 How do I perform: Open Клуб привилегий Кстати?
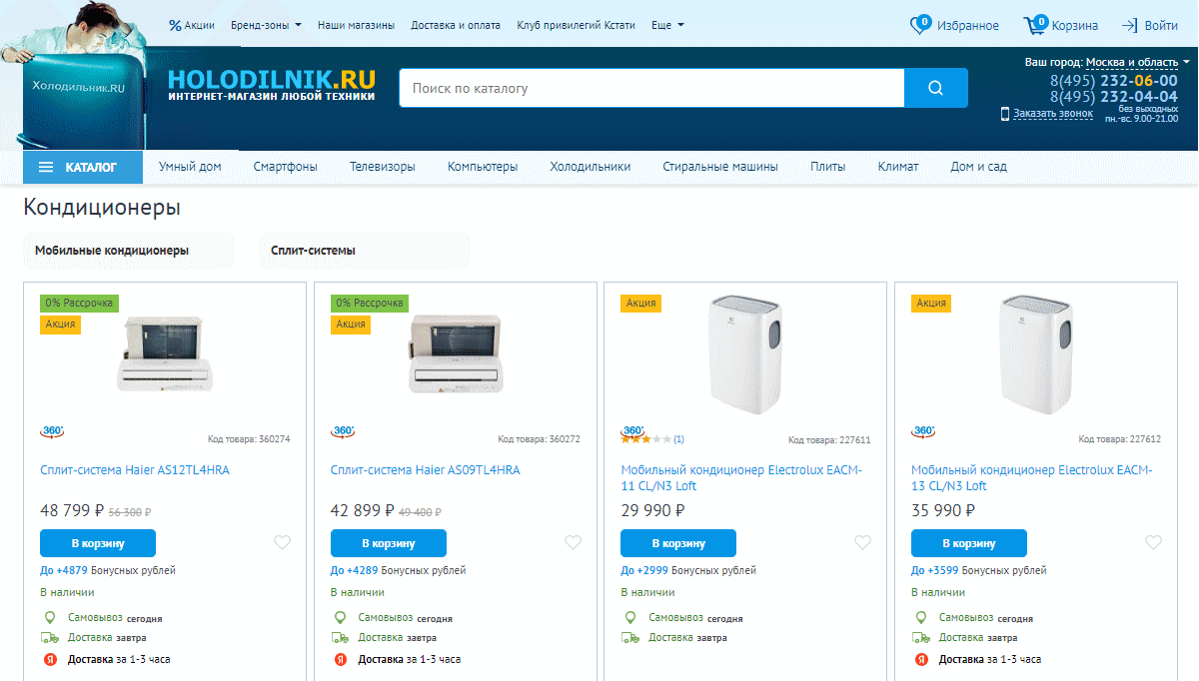[x=576, y=25]
